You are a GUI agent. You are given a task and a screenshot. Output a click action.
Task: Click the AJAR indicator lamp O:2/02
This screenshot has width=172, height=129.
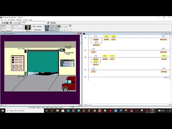13,58
